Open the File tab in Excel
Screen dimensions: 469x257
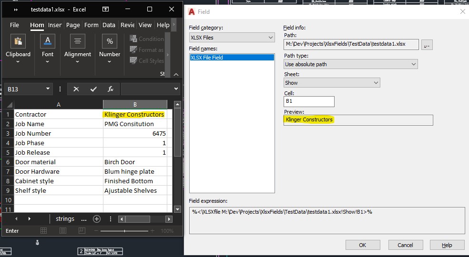(14, 25)
